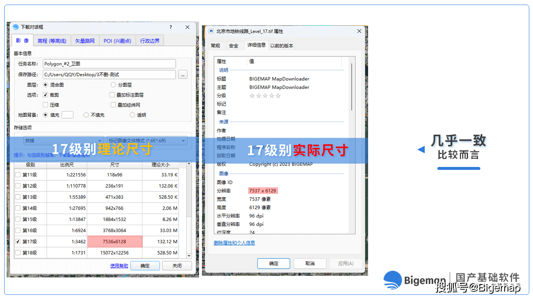533x299 pixels.
Task: Switch to the 高程 (等高线) tab
Action: point(52,41)
